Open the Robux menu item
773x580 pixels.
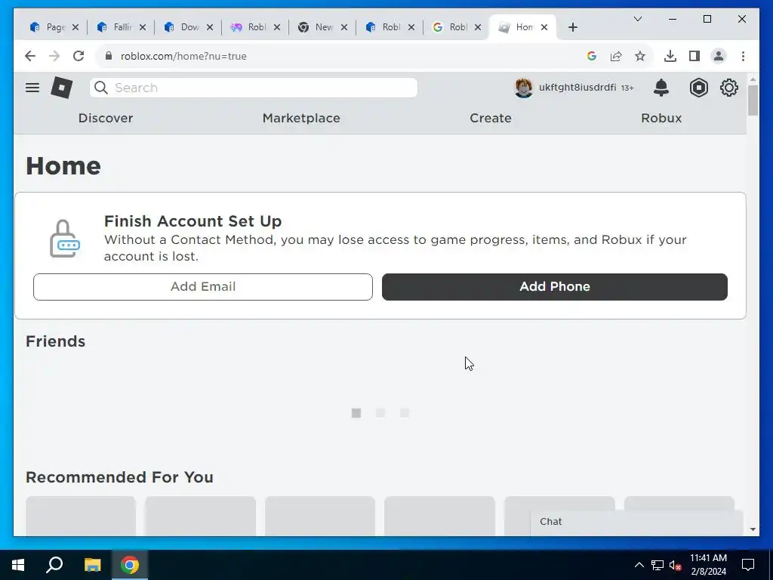point(661,119)
